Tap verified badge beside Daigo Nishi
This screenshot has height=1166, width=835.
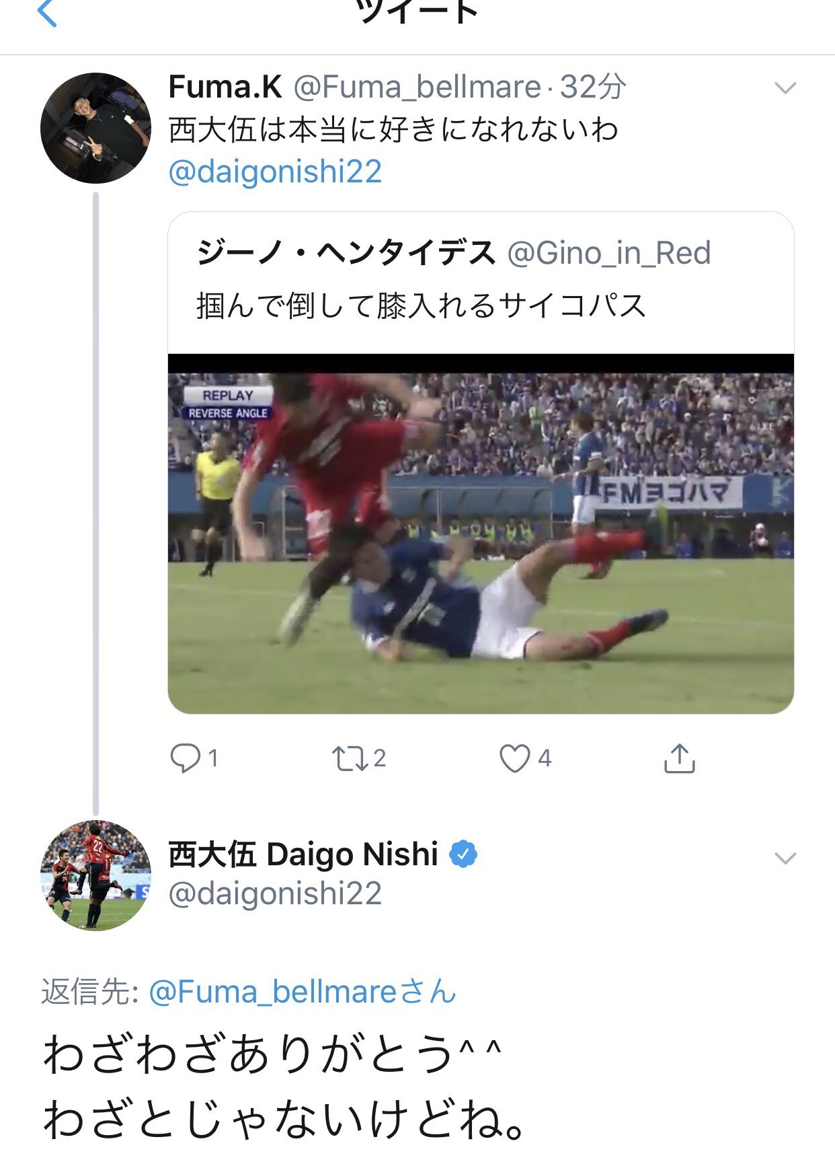pyautogui.click(x=463, y=854)
